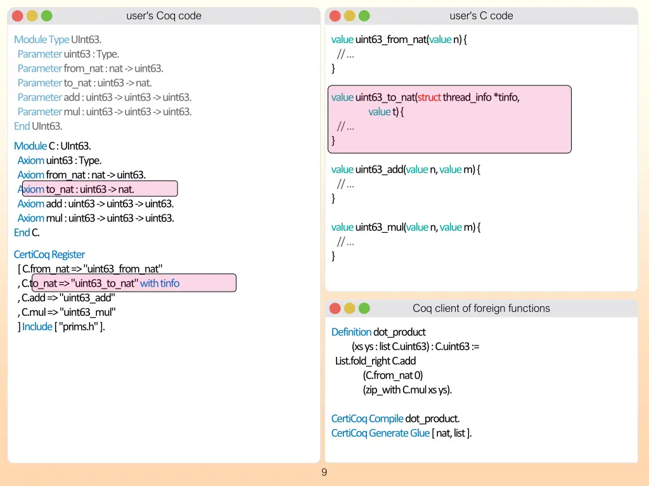Click the comment inside uint63_mul body
Image resolution: width=649 pixels, height=486 pixels.
(345, 242)
